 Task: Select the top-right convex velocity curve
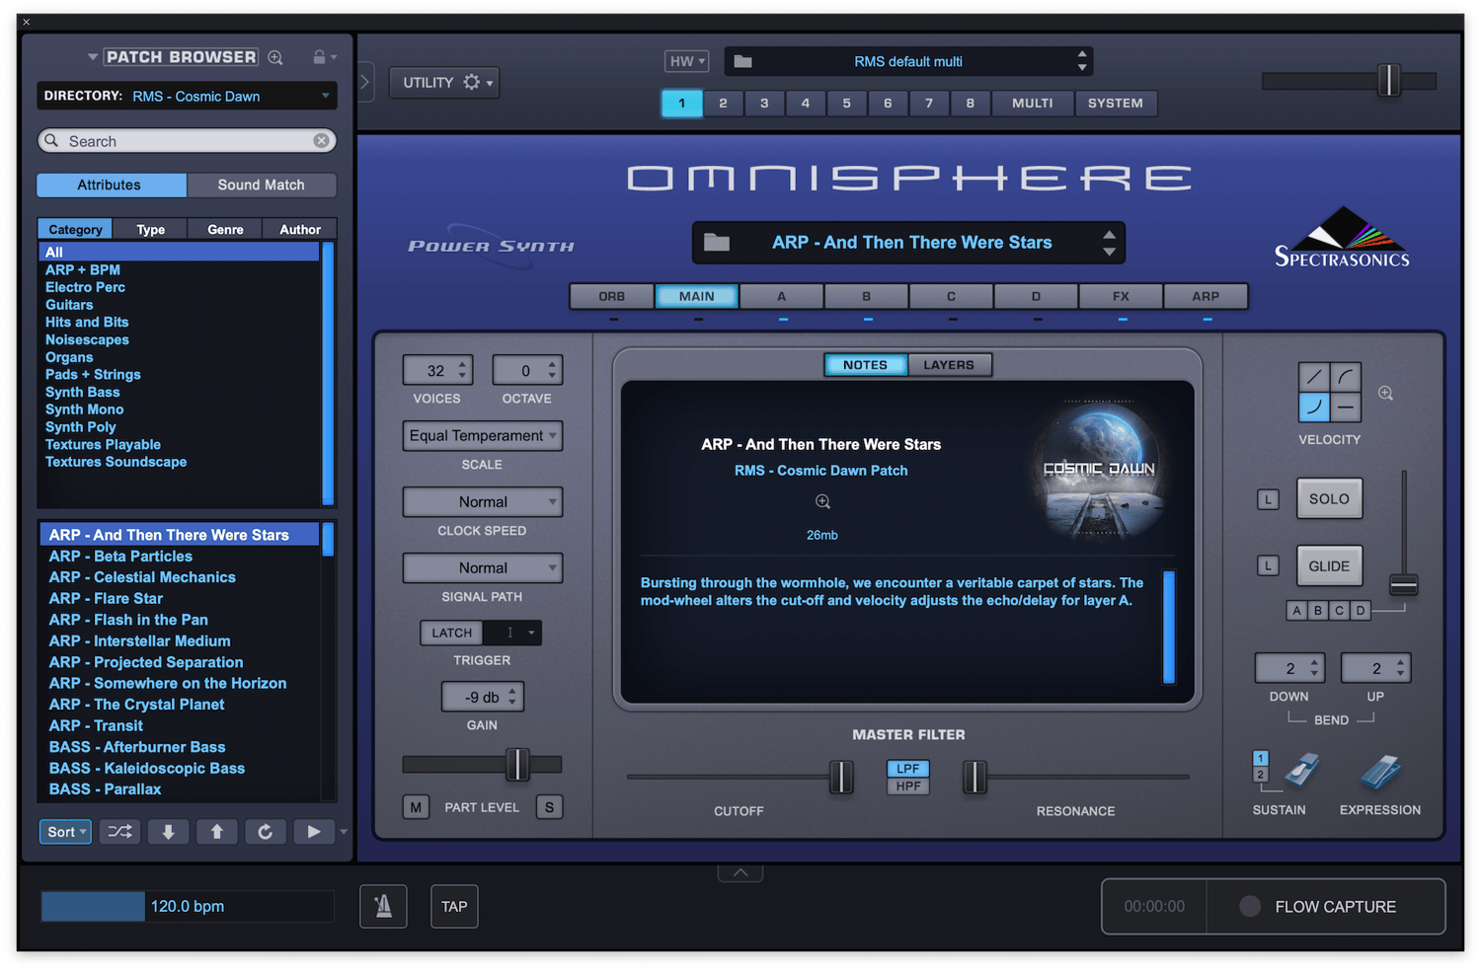[1346, 377]
